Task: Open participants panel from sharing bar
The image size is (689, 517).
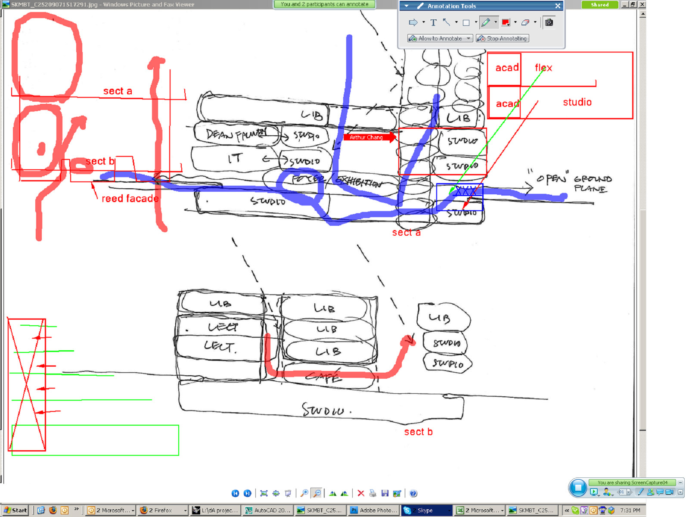Action: pos(650,492)
